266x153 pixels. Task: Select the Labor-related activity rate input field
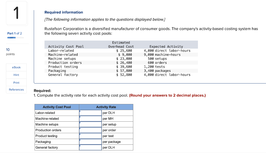pyautogui.click(x=90, y=113)
